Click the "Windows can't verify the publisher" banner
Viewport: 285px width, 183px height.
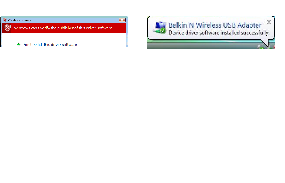(64, 28)
